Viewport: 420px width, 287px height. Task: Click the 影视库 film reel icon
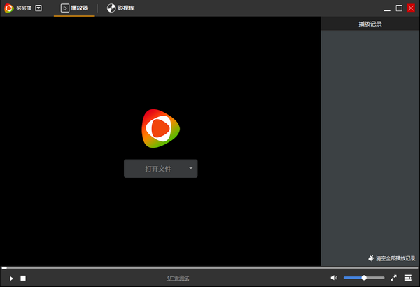tap(111, 8)
